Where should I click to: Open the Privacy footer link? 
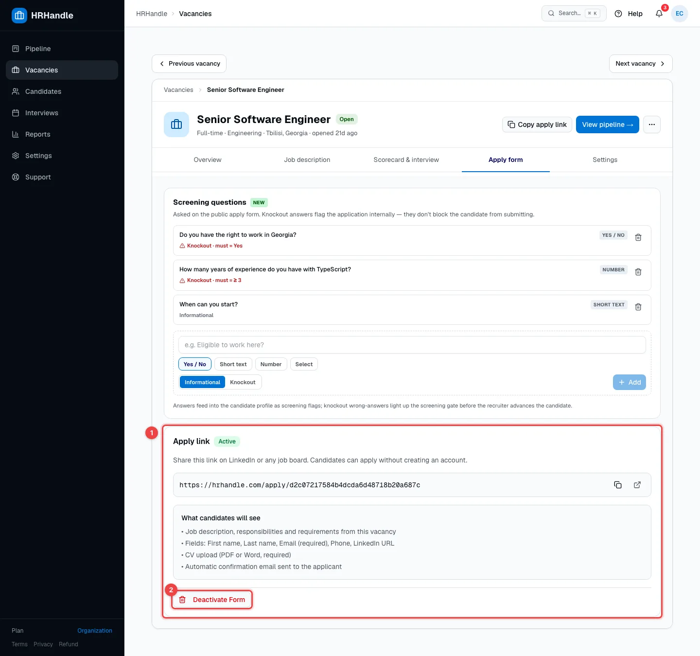[43, 644]
